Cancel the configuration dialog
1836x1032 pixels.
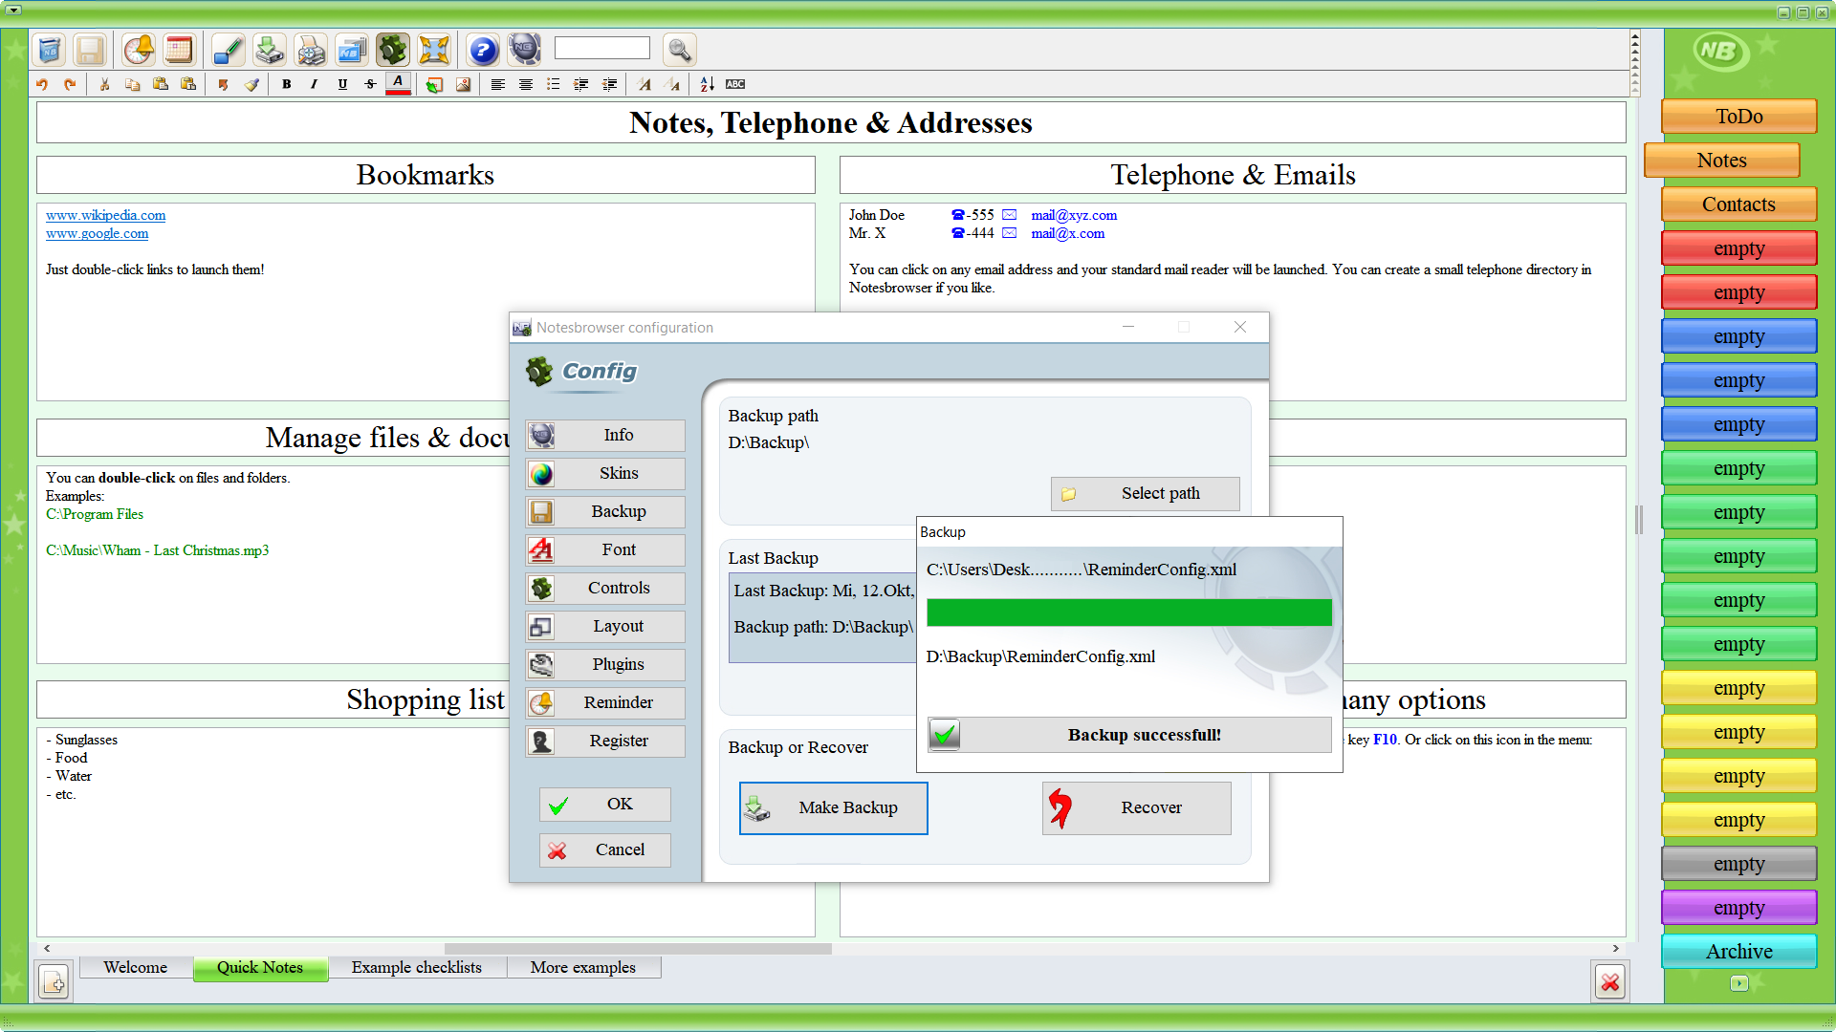(605, 850)
